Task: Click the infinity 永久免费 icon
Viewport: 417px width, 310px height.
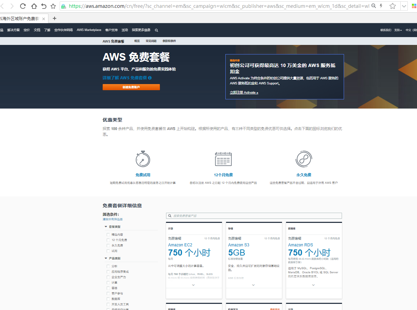Action: coord(304,159)
